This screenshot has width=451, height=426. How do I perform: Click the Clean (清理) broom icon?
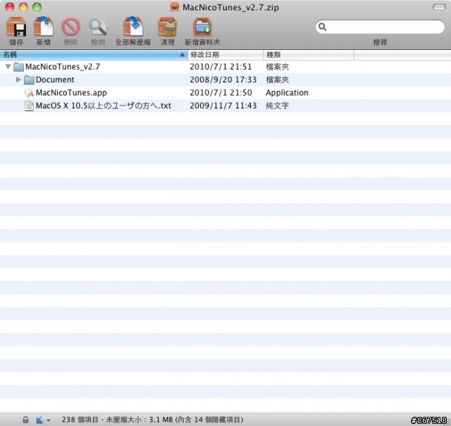tap(168, 27)
